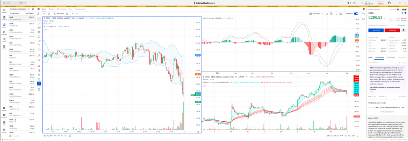Switch to the Fundamentals tab
This screenshot has width=408, height=141.
coord(80,9)
